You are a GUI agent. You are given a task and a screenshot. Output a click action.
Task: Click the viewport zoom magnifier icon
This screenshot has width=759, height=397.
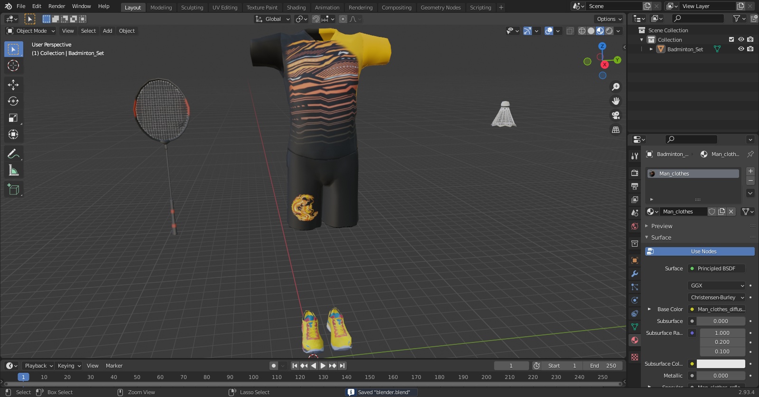pyautogui.click(x=616, y=87)
